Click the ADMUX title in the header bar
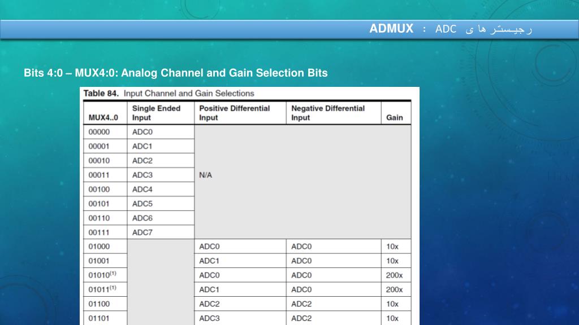The image size is (579, 325). coord(391,28)
